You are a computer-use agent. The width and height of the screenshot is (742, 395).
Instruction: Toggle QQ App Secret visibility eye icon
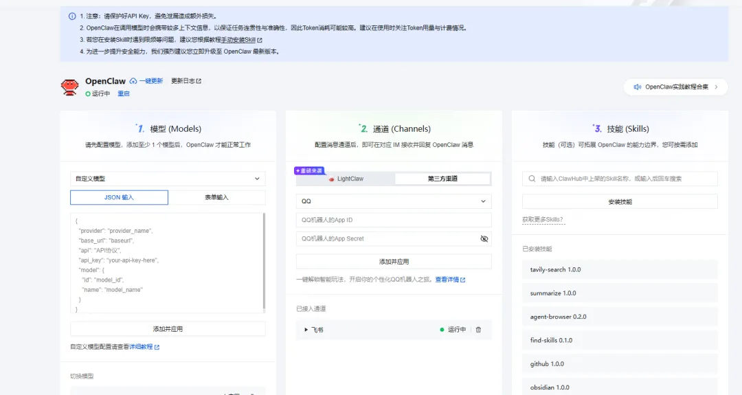point(484,239)
